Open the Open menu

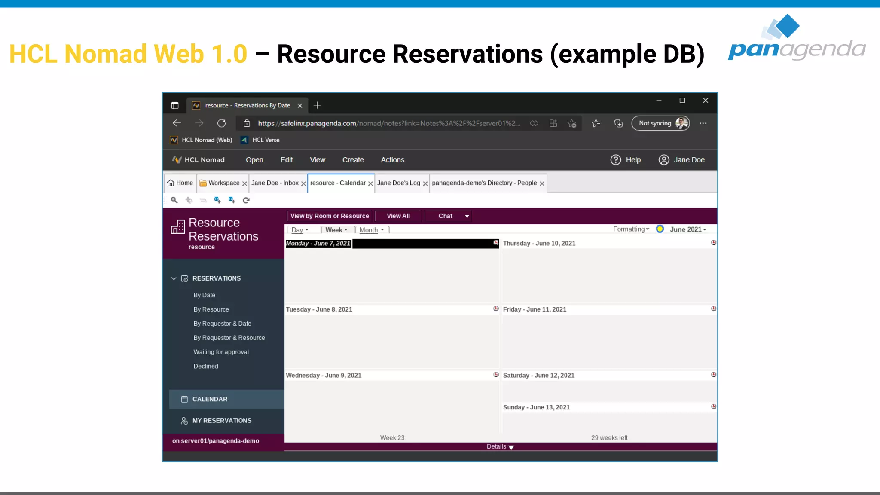pos(254,160)
